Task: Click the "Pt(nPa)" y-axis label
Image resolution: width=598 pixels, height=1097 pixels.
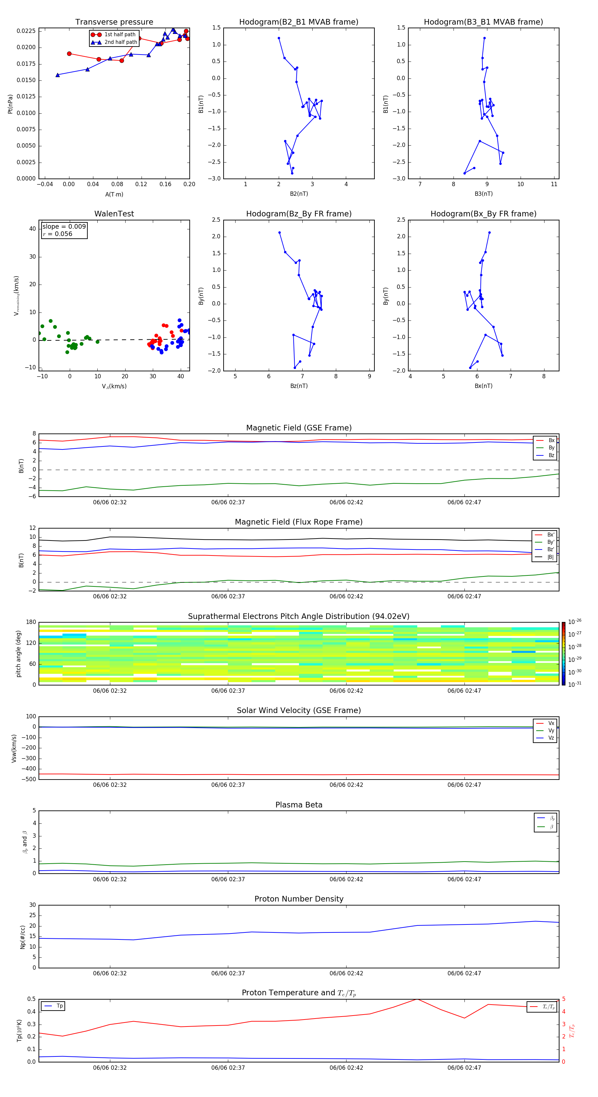Action: pos(10,104)
